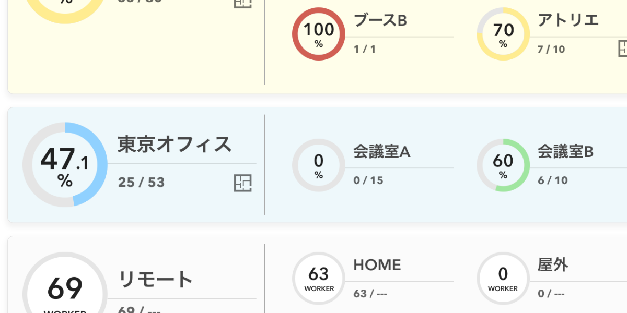Select the 会議室B room label

click(566, 152)
